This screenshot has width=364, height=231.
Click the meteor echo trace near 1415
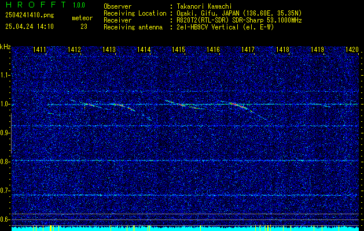pos(184,105)
